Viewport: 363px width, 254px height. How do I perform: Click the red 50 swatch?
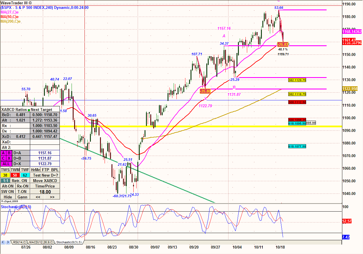coord(15,175)
